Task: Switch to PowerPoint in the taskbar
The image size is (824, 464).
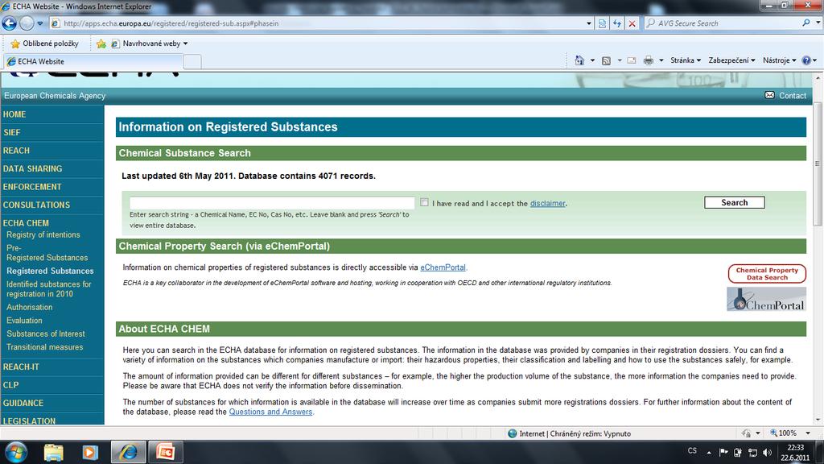Action: (165, 453)
